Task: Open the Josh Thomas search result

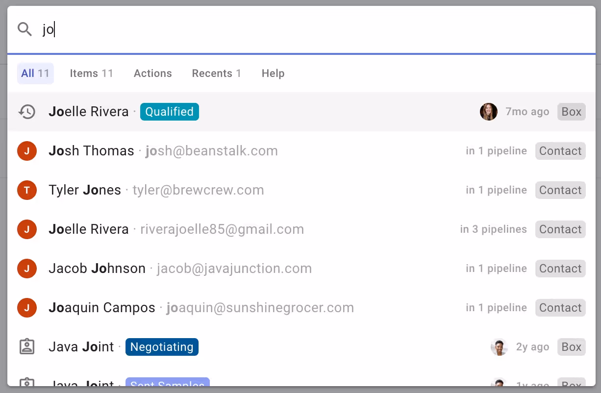Action: pos(91,150)
